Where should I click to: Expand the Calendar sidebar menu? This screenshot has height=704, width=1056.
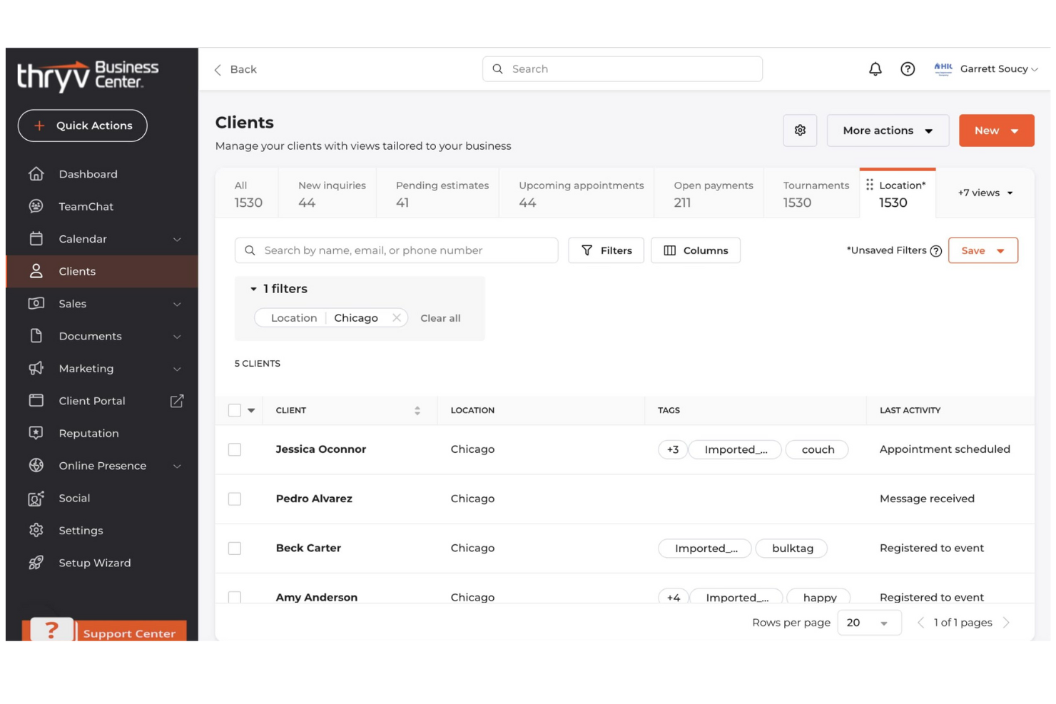pyautogui.click(x=177, y=239)
